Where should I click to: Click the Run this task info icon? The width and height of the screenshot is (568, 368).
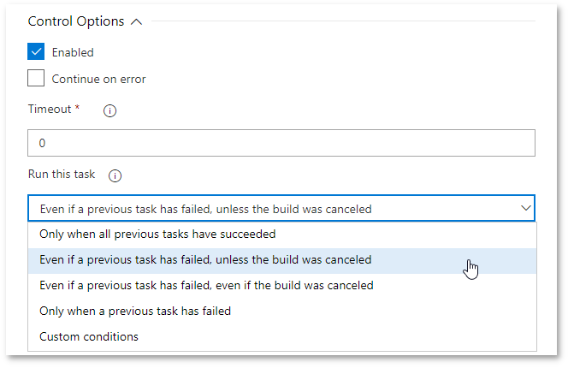click(115, 175)
